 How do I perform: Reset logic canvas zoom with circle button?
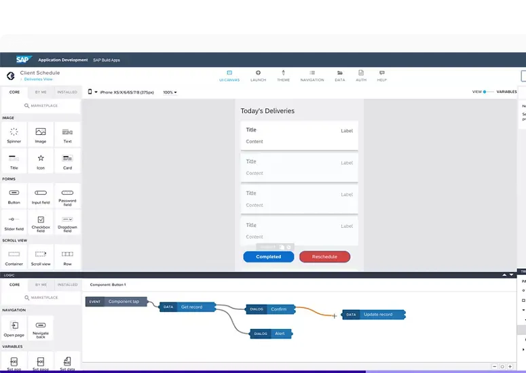502,367
